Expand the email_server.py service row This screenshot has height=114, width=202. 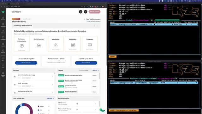pos(53,85)
